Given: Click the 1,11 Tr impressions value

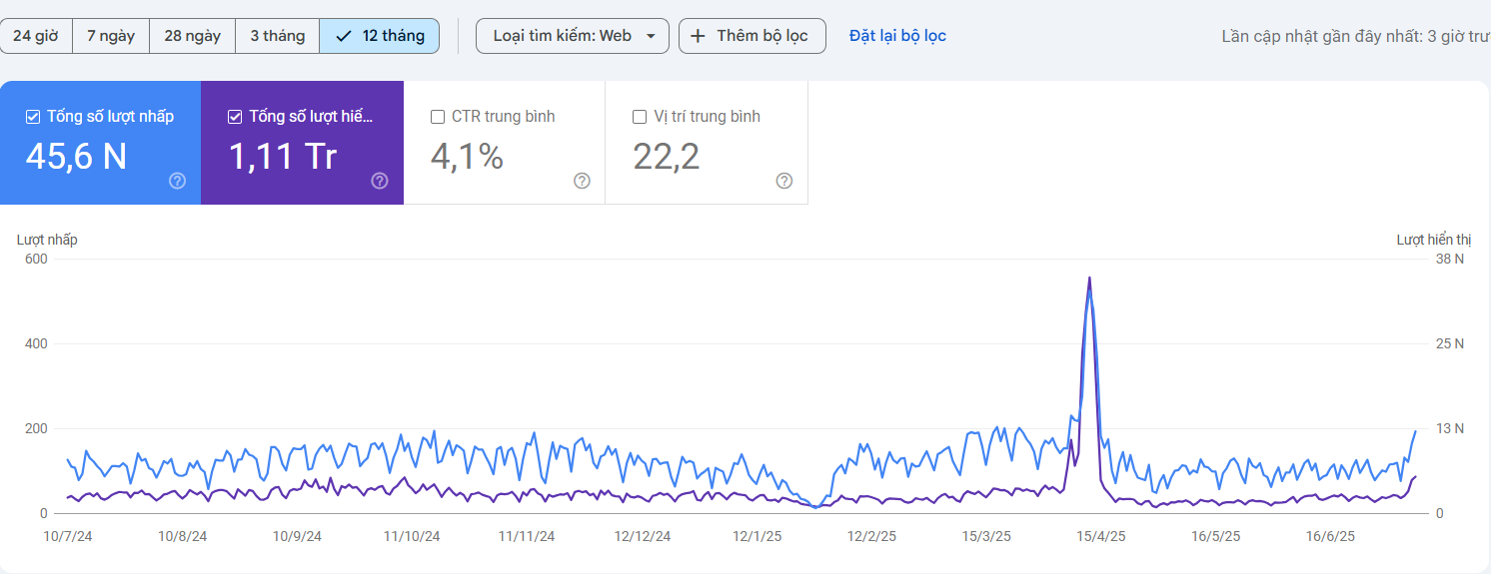Looking at the screenshot, I should [283, 157].
